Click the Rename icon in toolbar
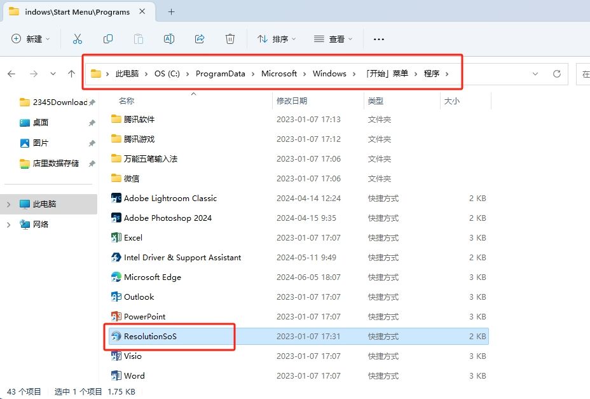Image resolution: width=590 pixels, height=399 pixels. coord(169,39)
